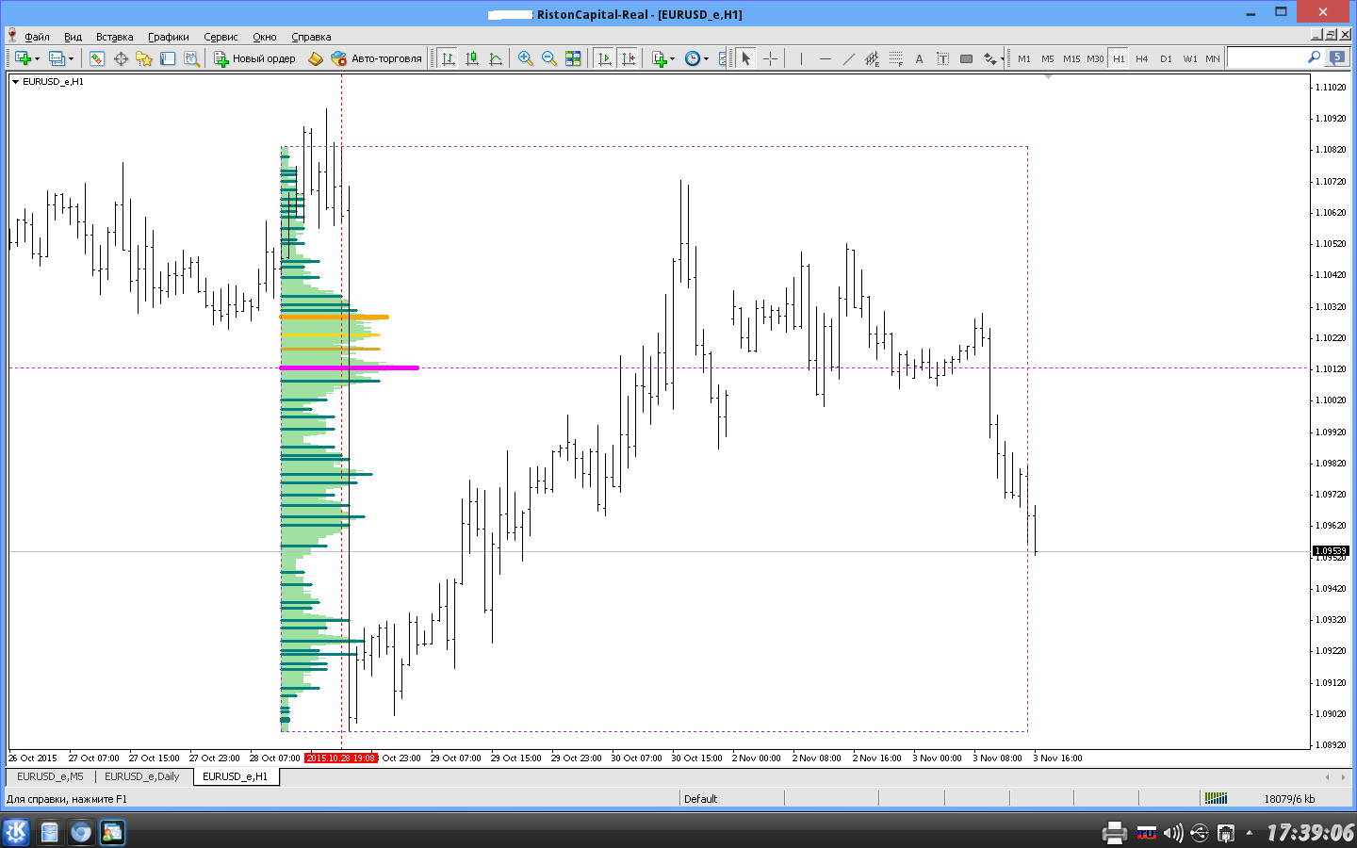1357x848 pixels.
Task: Toggle Авто-торговля auto trading
Action: pyautogui.click(x=376, y=58)
